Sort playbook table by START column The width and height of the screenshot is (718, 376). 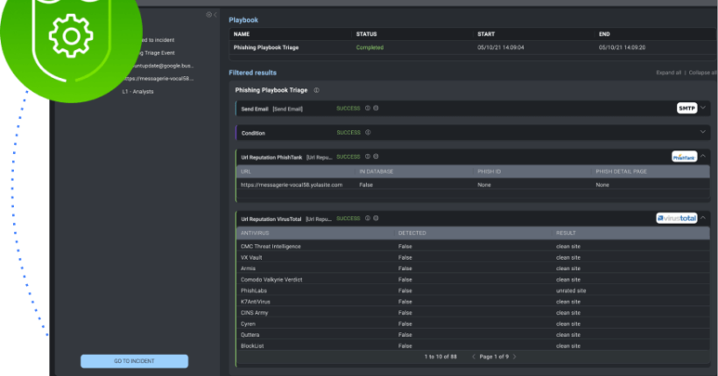pos(486,34)
